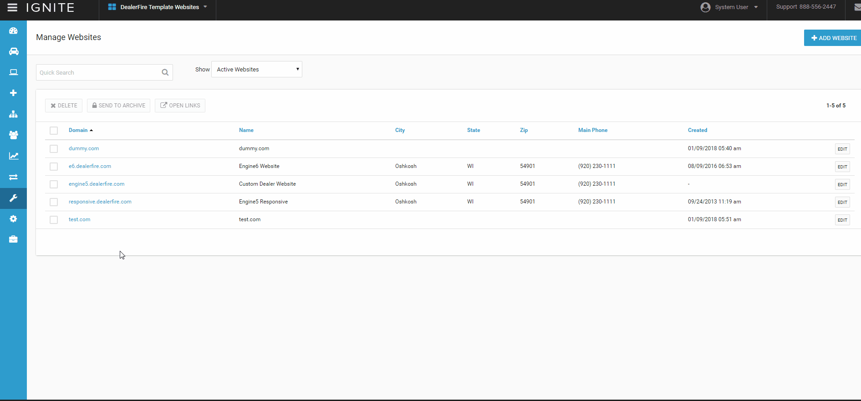Click the Add Website button

[x=833, y=38]
